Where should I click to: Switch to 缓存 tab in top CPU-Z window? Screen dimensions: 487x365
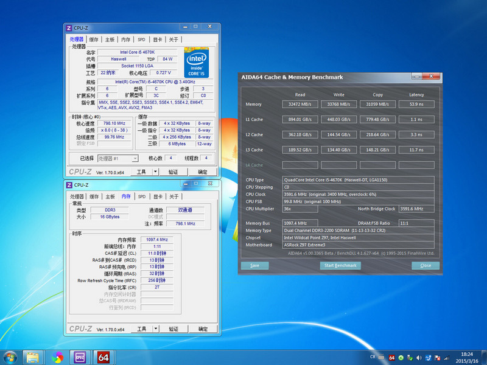click(x=94, y=40)
